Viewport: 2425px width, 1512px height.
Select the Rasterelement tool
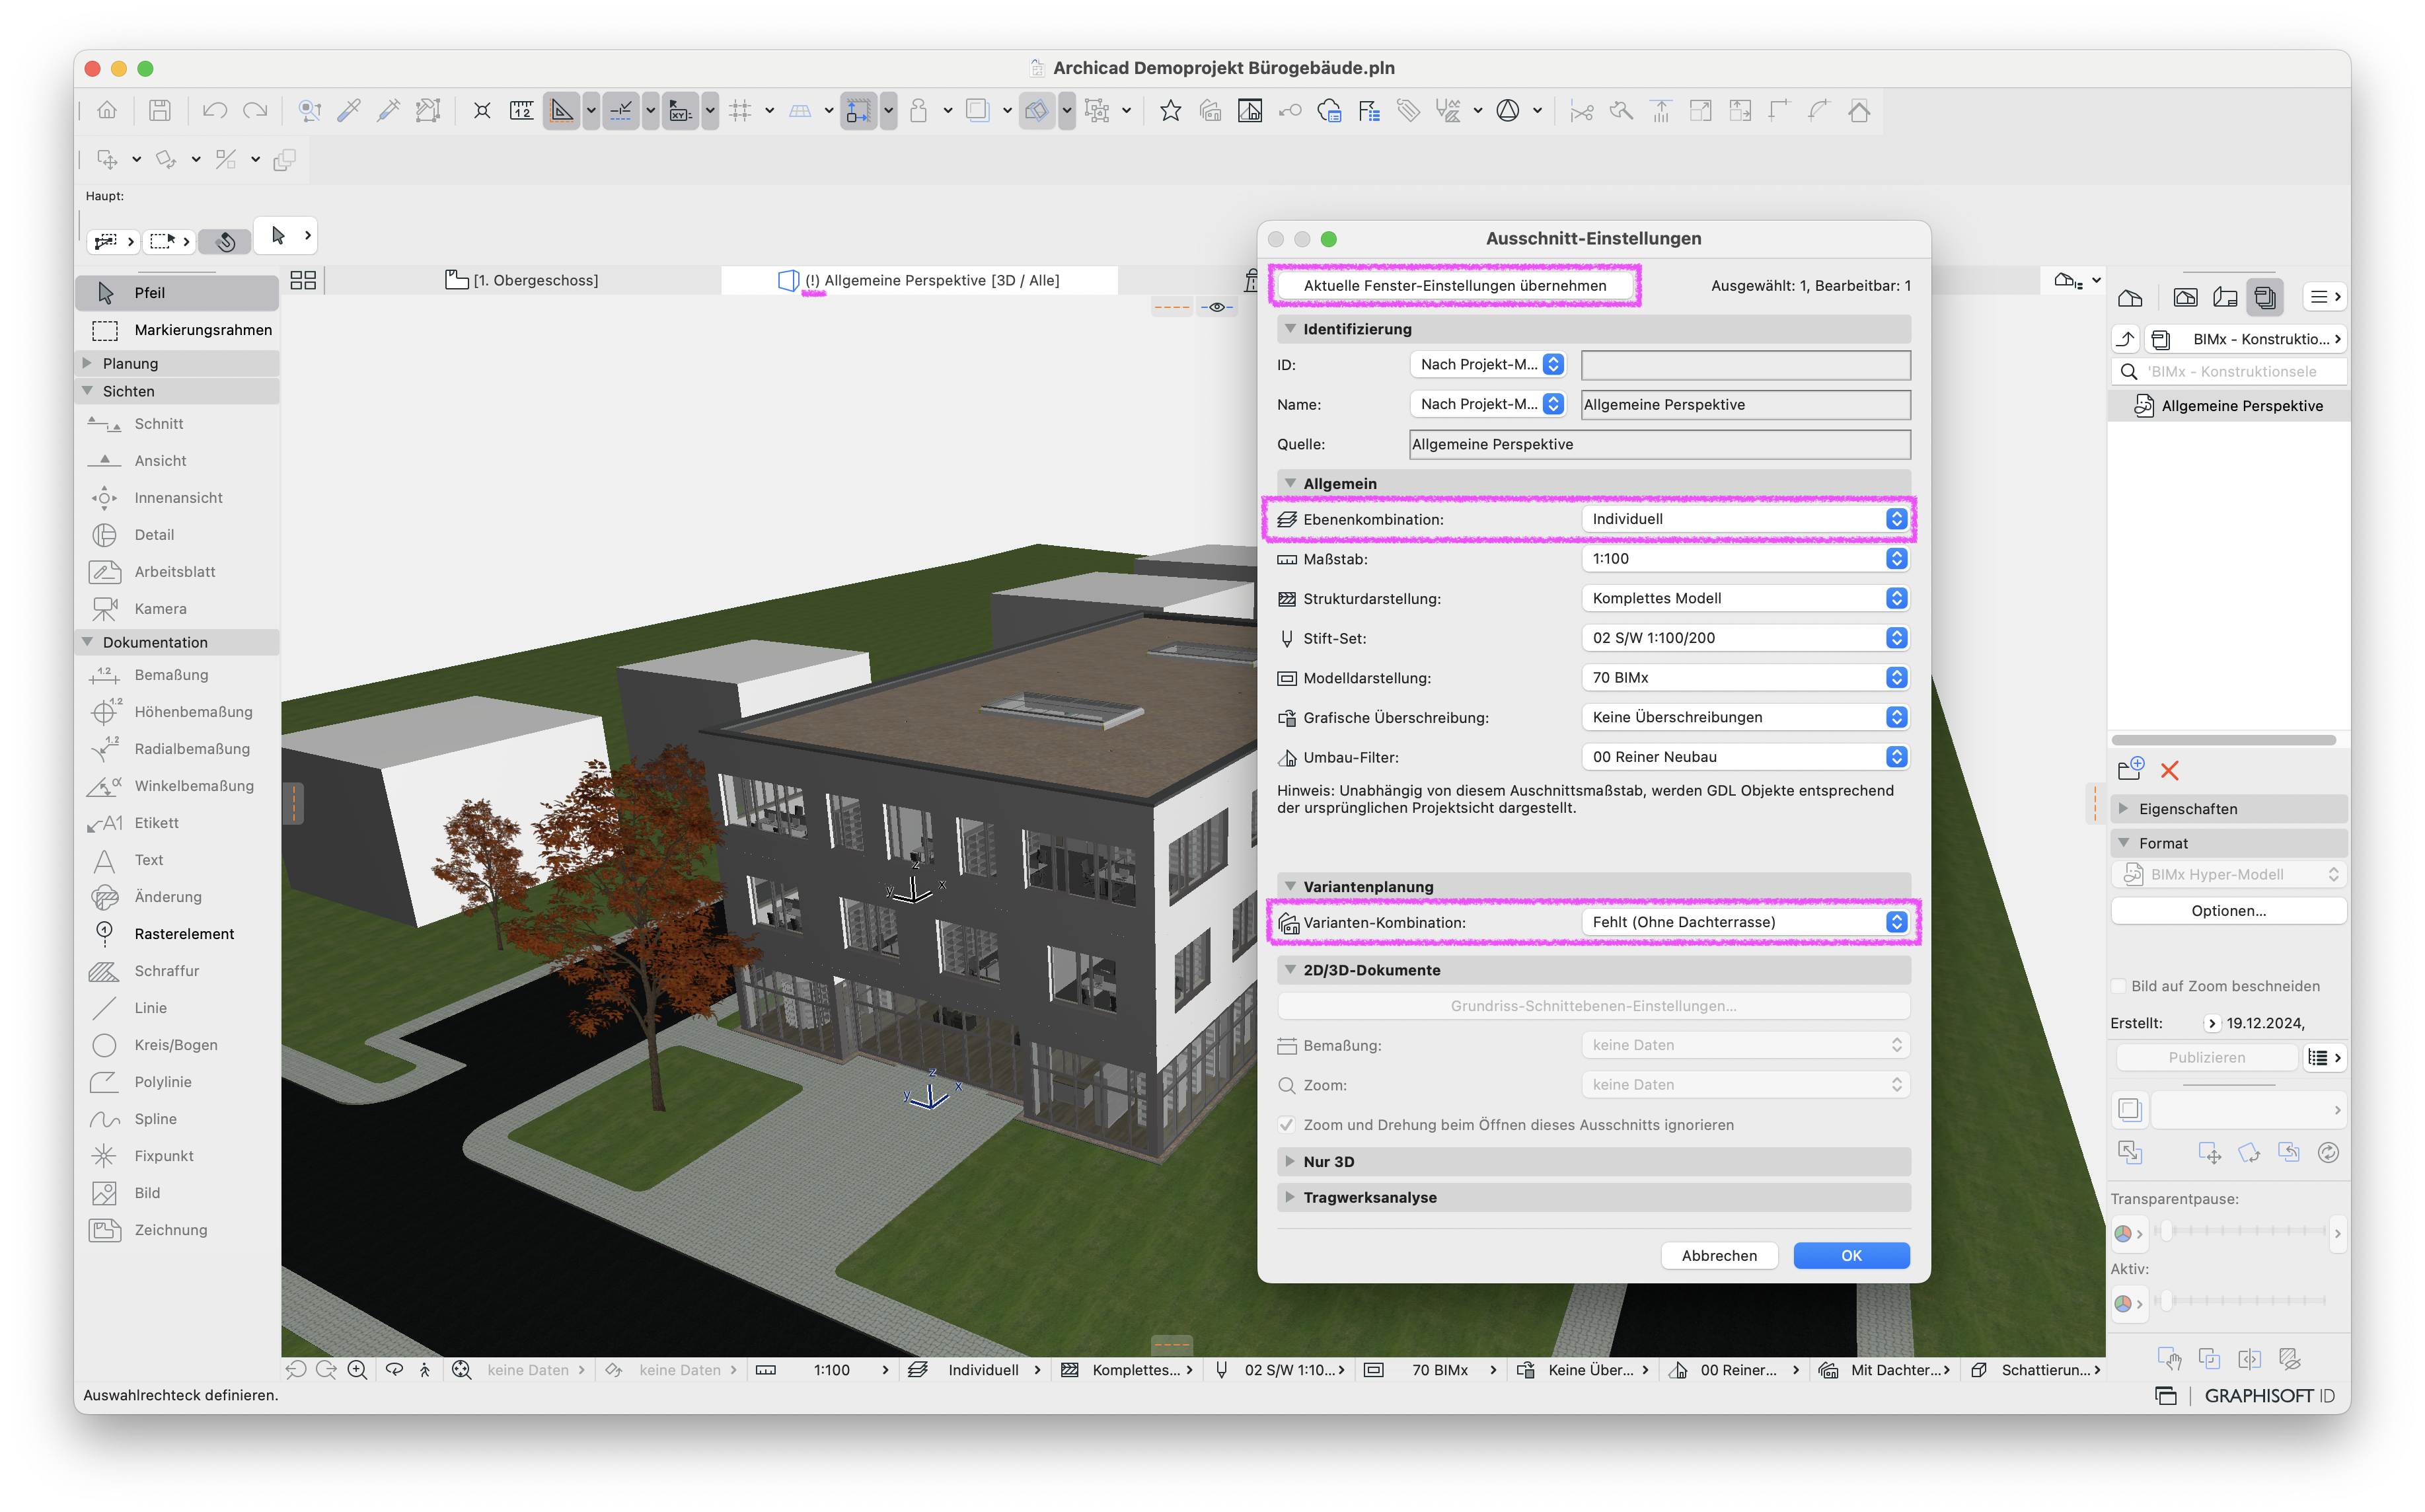178,934
